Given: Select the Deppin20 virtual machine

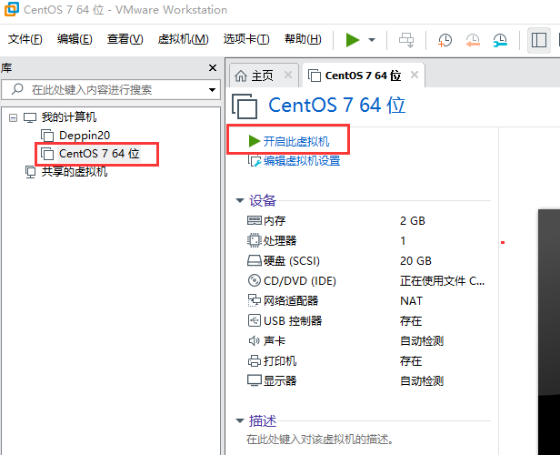Looking at the screenshot, I should tap(85, 136).
